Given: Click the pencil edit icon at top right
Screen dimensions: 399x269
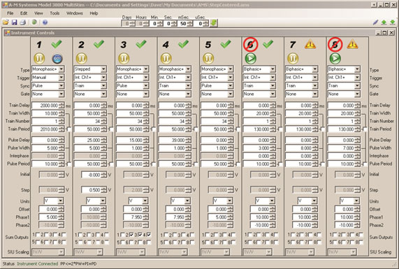Looking at the screenshot, I should click(x=375, y=22).
